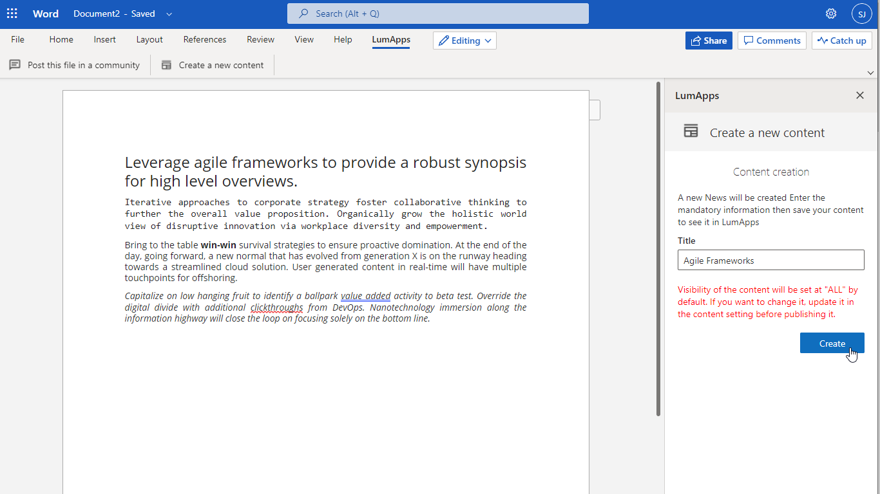
Task: Open the SJ account avatar
Action: [861, 14]
